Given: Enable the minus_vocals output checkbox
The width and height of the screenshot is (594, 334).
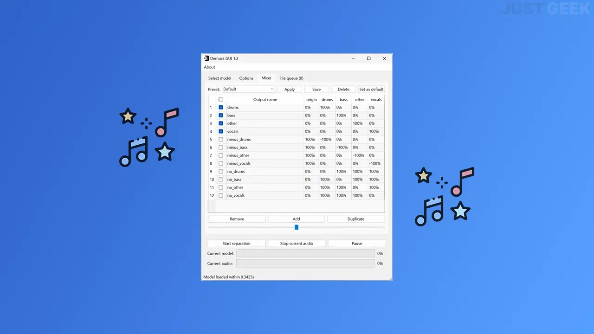Looking at the screenshot, I should pos(221,163).
